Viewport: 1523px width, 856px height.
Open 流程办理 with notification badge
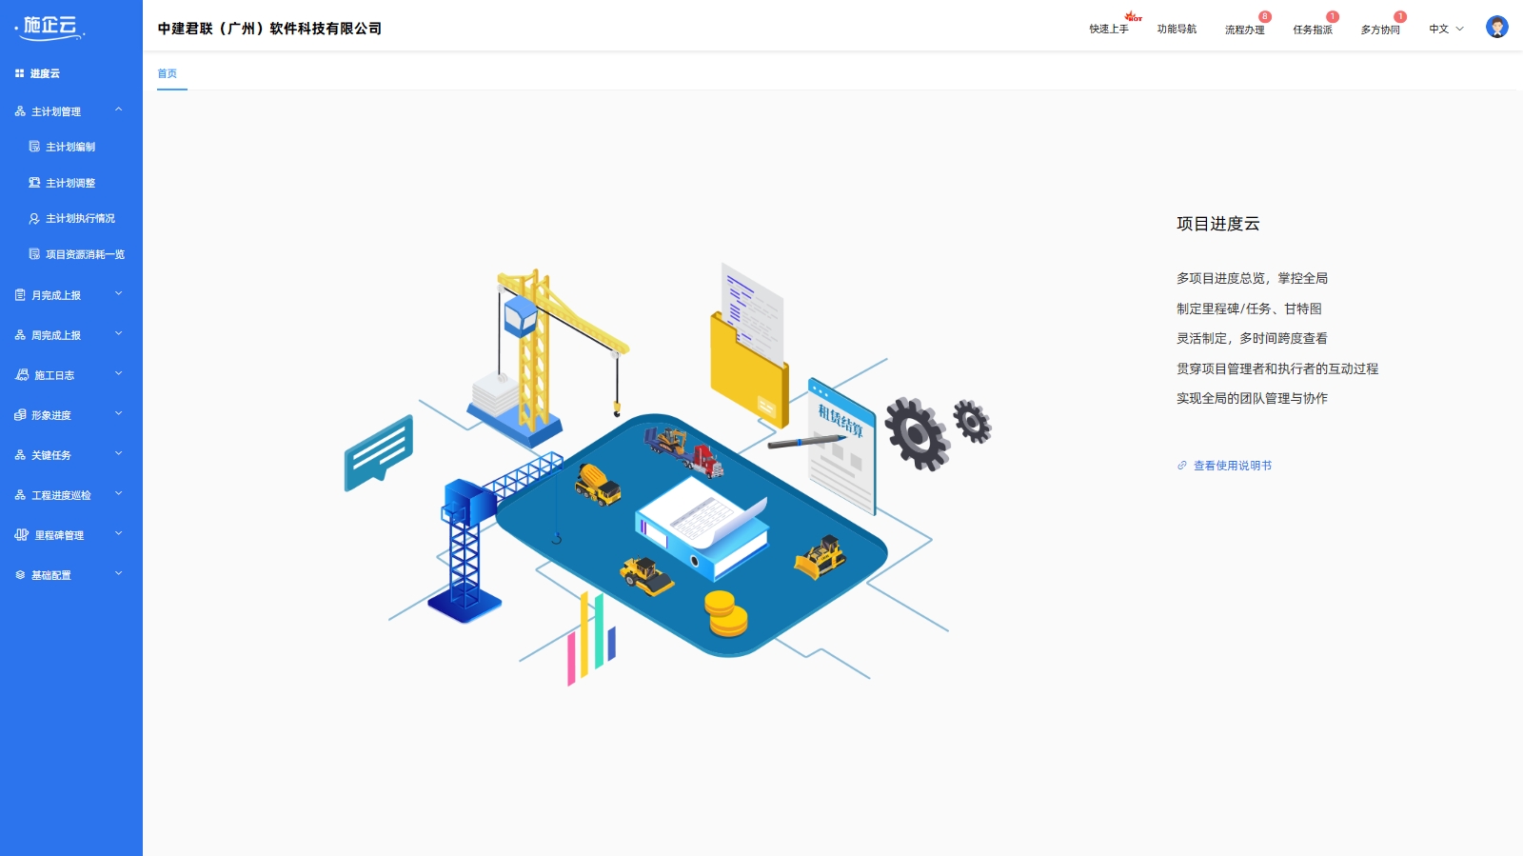click(1244, 30)
